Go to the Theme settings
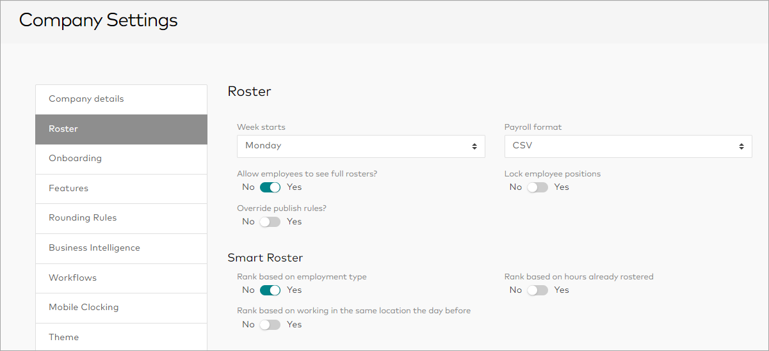 point(121,337)
